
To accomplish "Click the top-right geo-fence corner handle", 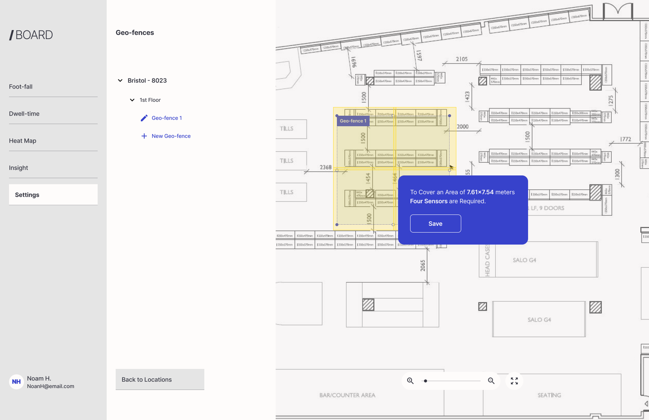I will tap(450, 116).
